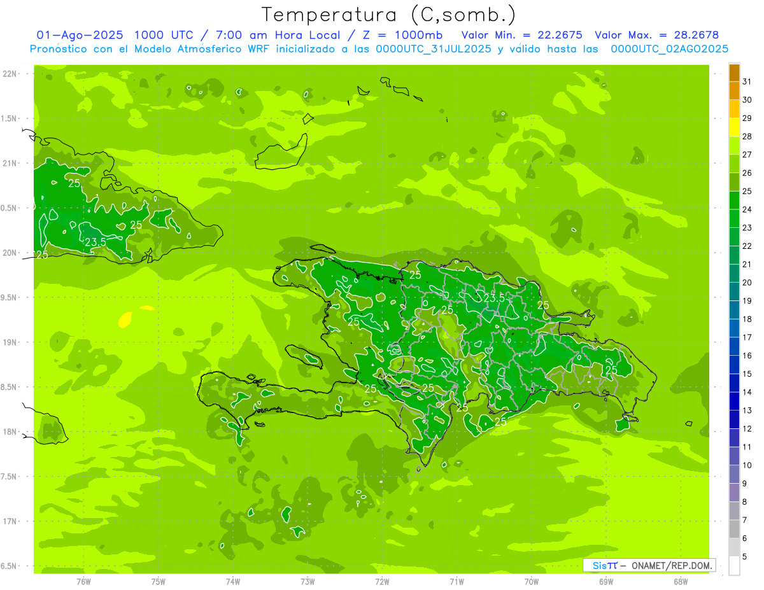Click the small yellow warm spot at sea
764x590 pixels.
125,319
